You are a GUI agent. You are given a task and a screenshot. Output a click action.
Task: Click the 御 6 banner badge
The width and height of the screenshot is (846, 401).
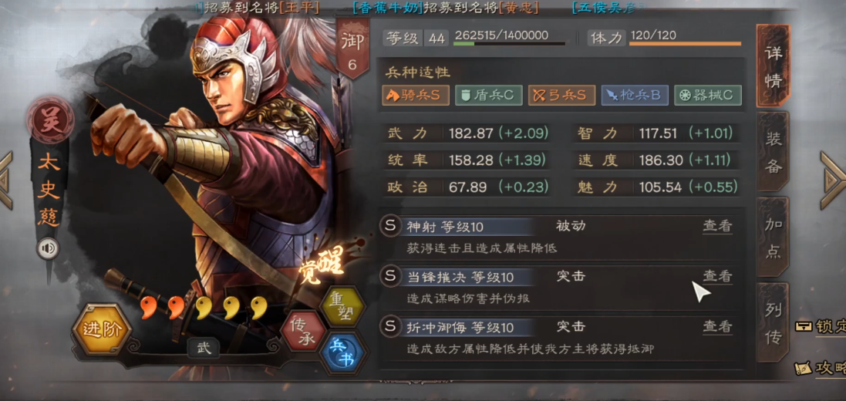[352, 49]
